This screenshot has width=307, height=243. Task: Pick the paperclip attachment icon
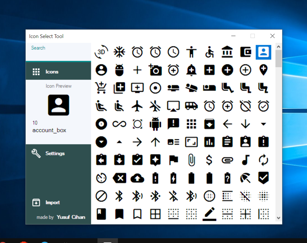tap(191, 160)
